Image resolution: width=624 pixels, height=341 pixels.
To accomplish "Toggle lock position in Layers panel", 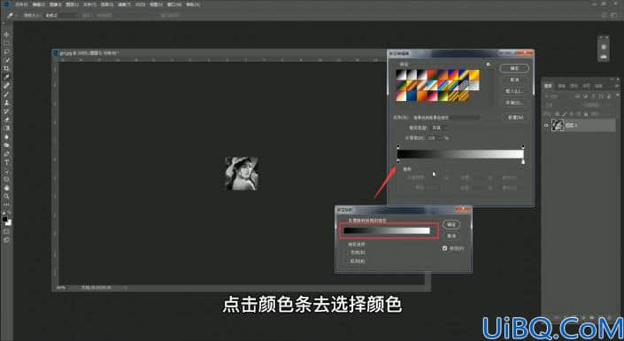I will click(571, 114).
